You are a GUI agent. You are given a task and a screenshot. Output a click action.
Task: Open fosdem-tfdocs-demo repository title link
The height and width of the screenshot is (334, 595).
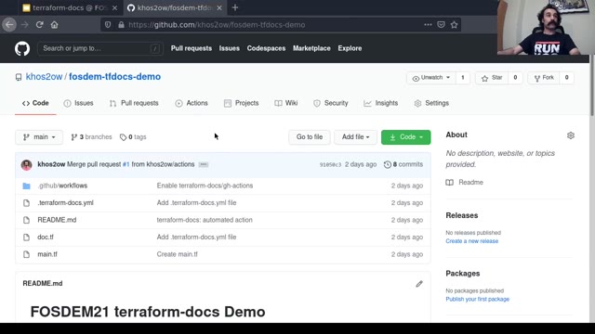[114, 76]
